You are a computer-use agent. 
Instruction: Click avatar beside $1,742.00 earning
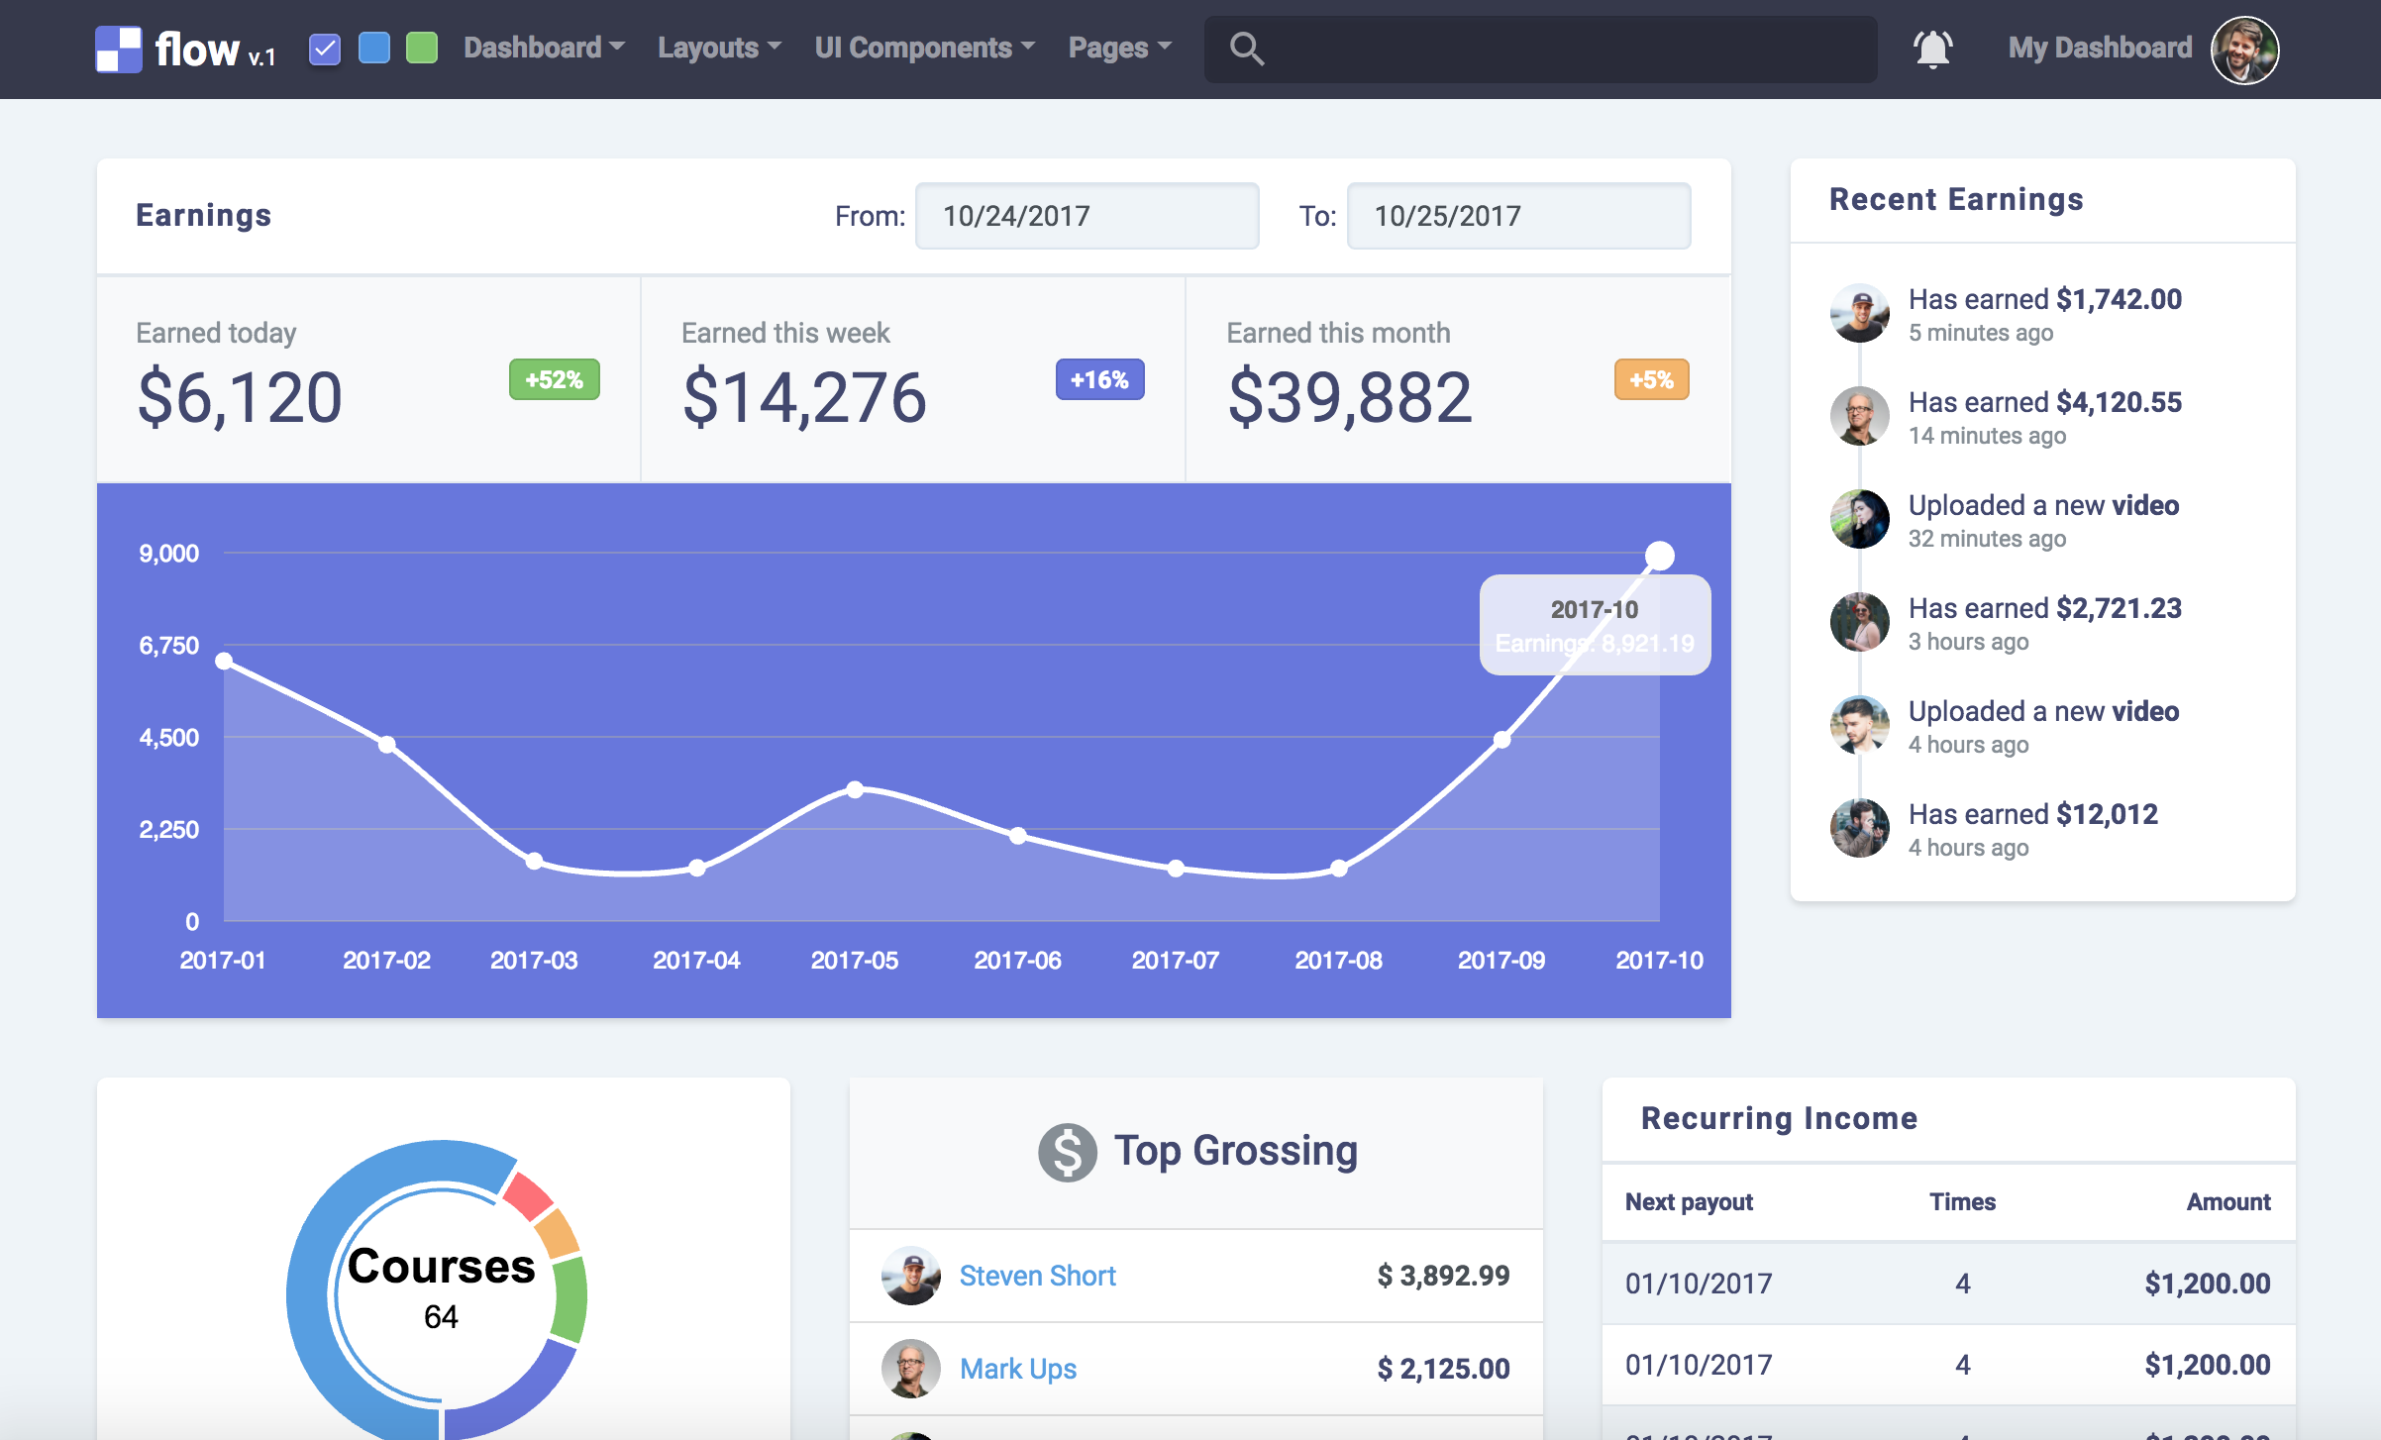pos(1859,314)
